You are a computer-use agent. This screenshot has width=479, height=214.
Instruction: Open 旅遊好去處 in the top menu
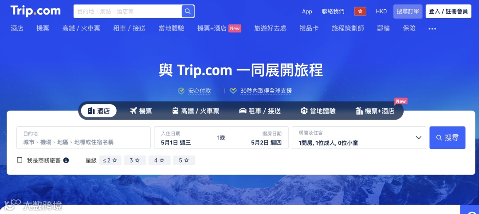click(x=270, y=28)
